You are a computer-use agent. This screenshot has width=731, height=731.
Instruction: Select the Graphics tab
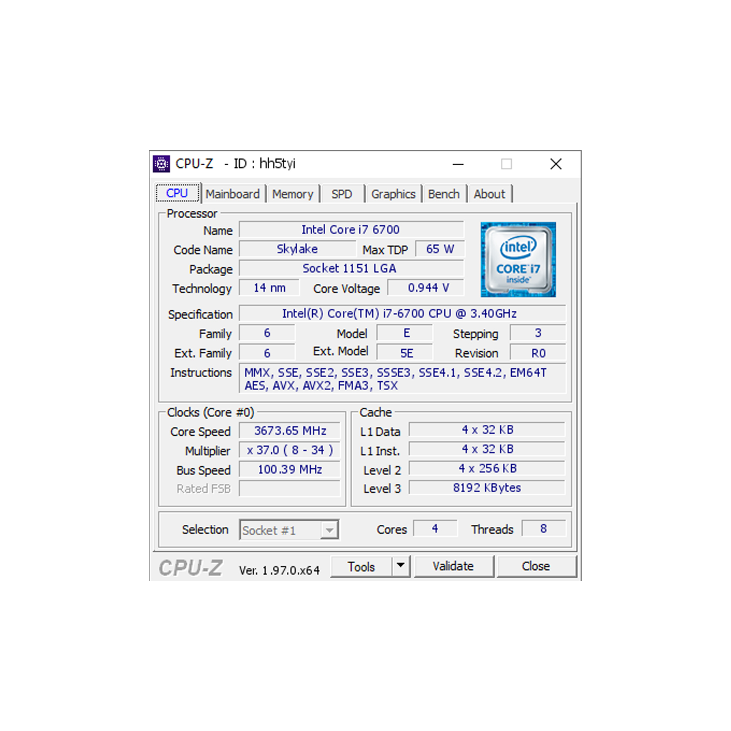pos(393,194)
